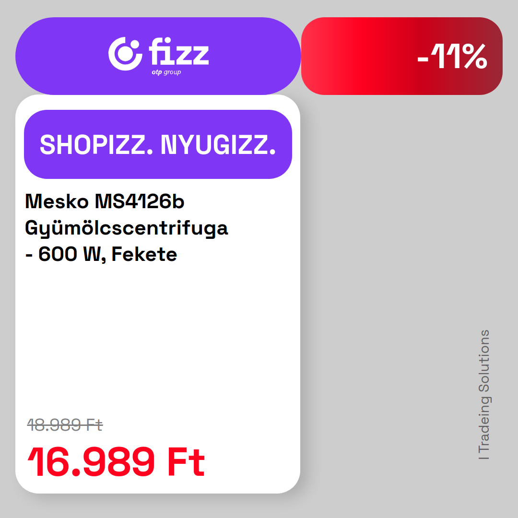Click the fizz wordmark text
The width and height of the screenshot is (518, 518).
coord(179,51)
